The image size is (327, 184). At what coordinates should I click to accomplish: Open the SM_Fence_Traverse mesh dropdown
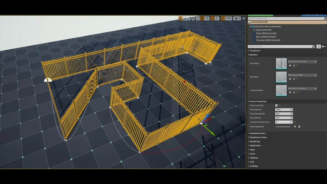click(316, 88)
